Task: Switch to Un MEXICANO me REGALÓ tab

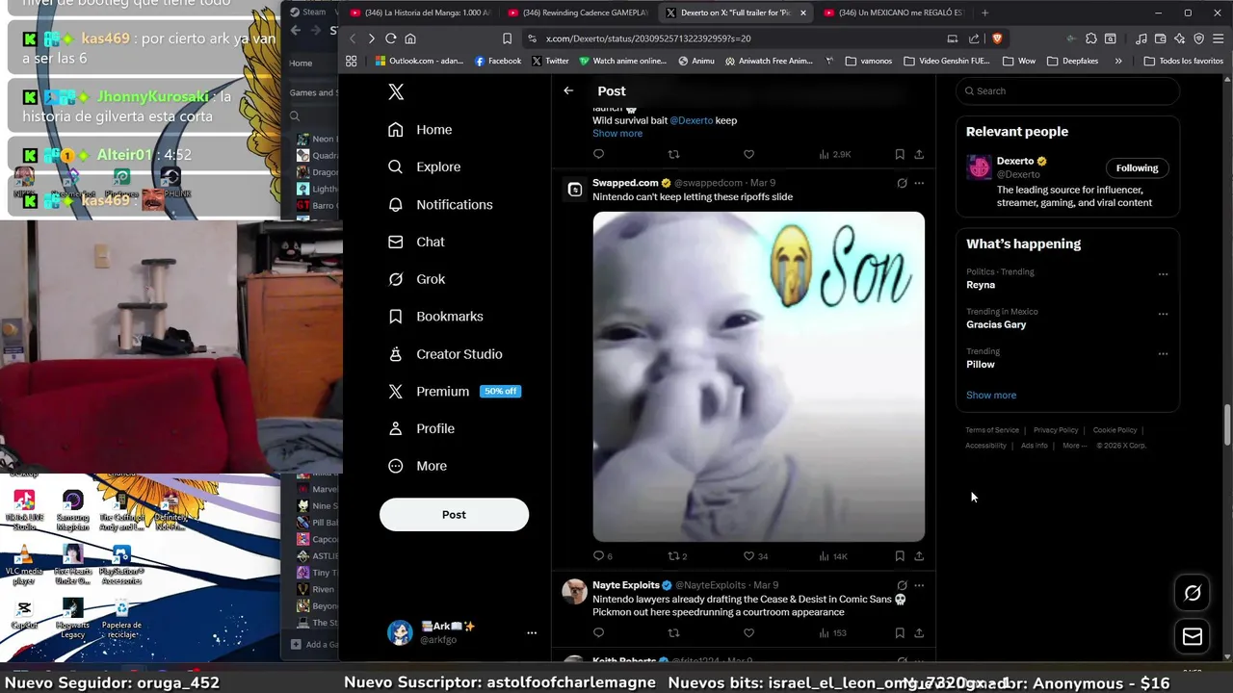Action: click(x=894, y=13)
